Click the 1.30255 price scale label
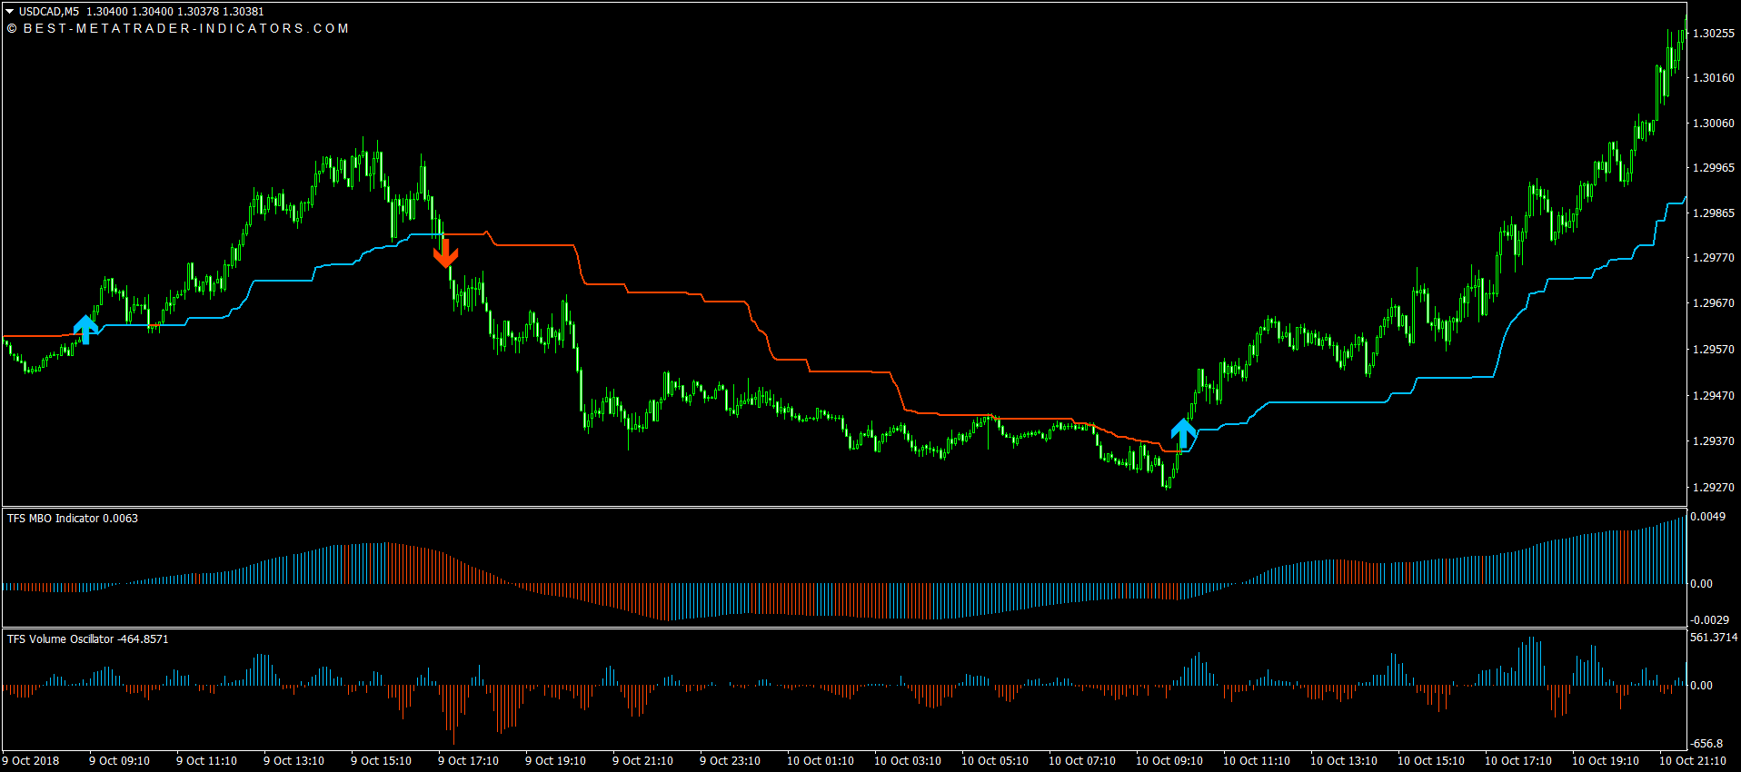1741x772 pixels. click(1713, 34)
